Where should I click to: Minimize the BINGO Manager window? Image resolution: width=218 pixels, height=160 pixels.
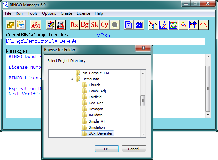(x=186, y=4)
